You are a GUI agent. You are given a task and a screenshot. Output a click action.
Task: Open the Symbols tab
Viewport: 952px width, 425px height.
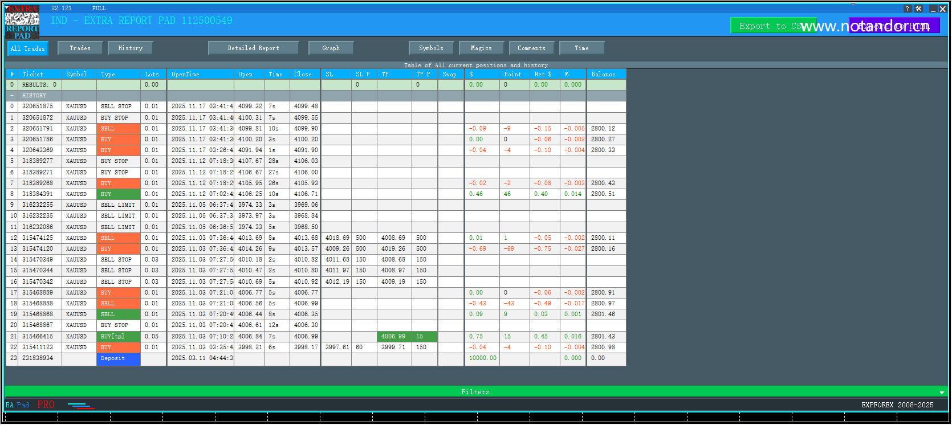click(x=432, y=48)
